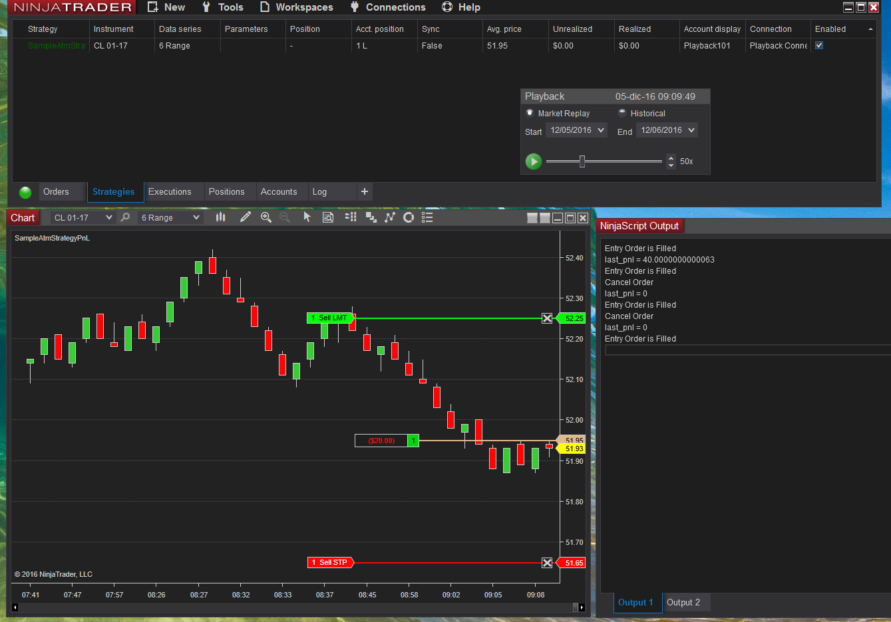The height and width of the screenshot is (622, 891).
Task: Click the Playback101 account cell
Action: (707, 46)
